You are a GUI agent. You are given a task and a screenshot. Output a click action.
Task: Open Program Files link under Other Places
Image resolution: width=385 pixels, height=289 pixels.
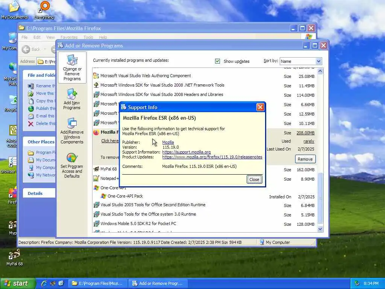point(42,153)
